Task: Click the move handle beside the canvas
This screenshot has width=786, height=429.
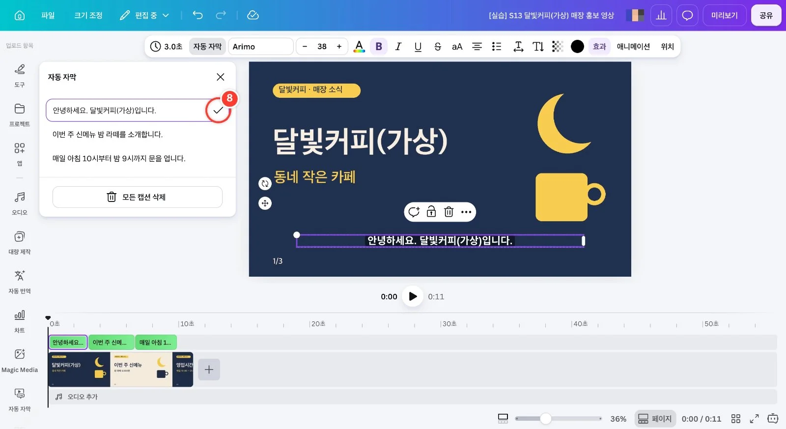Action: [x=265, y=203]
